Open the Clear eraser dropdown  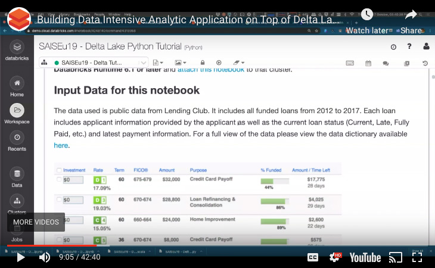tap(238, 63)
